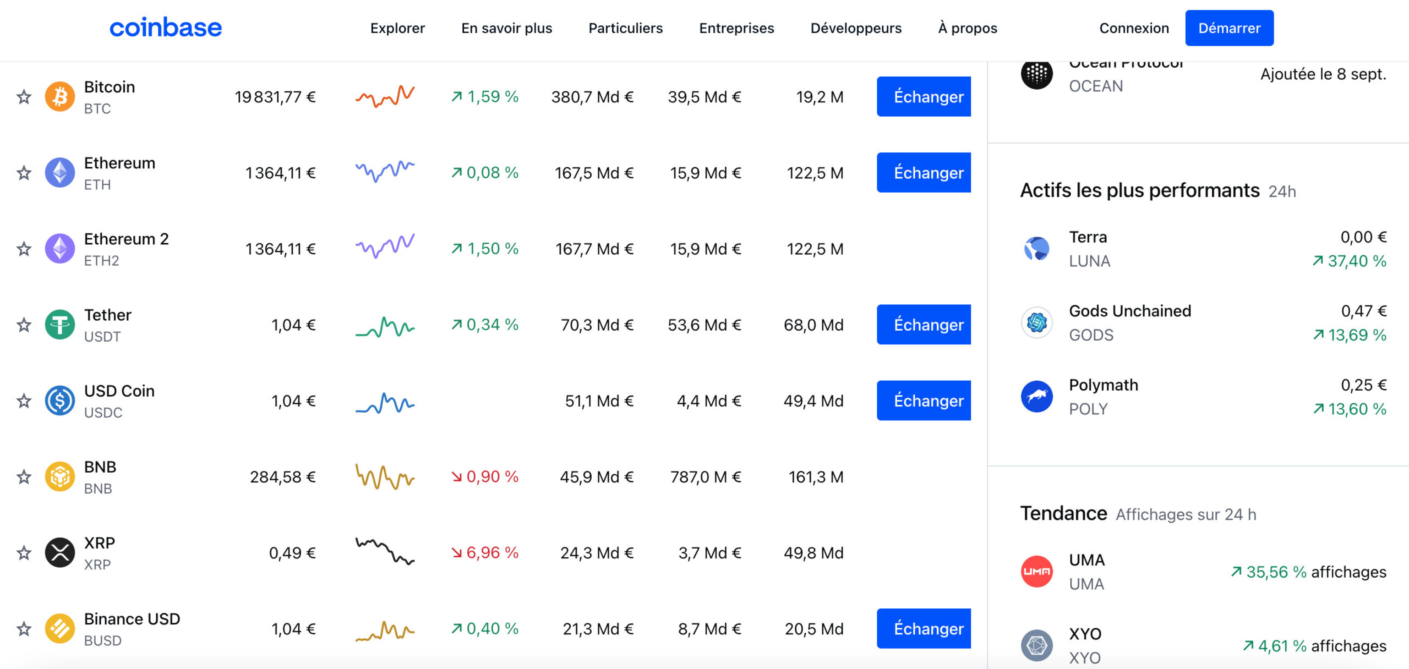The image size is (1409, 669).
Task: Click the Polymath icon
Action: click(x=1037, y=396)
